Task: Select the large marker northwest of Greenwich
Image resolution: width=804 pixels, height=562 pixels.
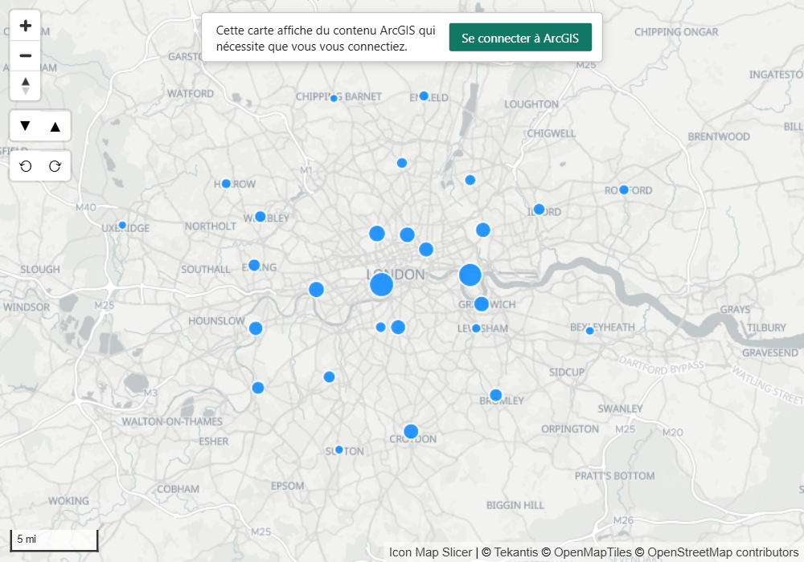Action: tap(470, 275)
